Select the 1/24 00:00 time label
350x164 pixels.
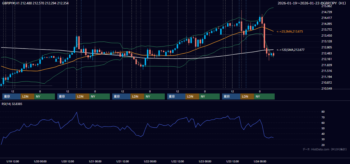click(260, 162)
